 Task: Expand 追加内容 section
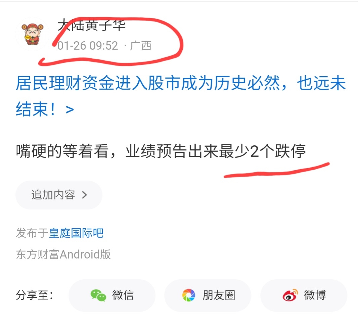click(59, 195)
